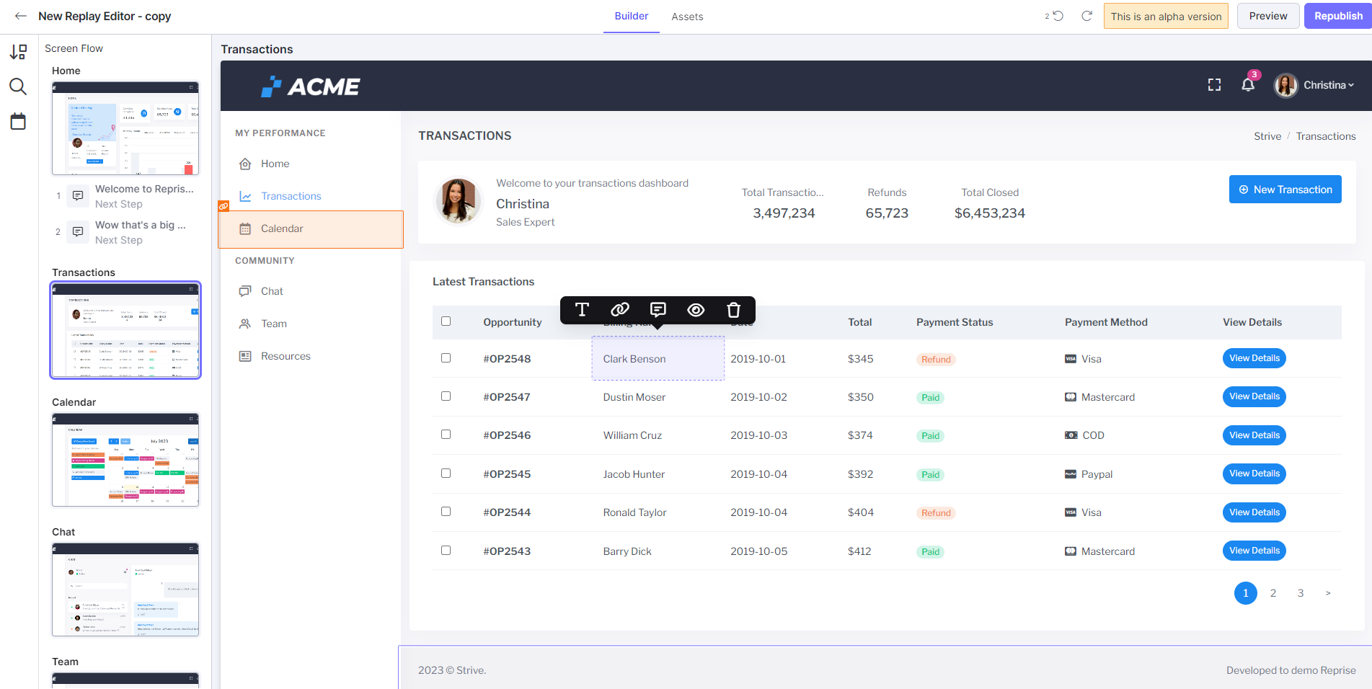Go back using the top-left arrow

pyautogui.click(x=21, y=16)
